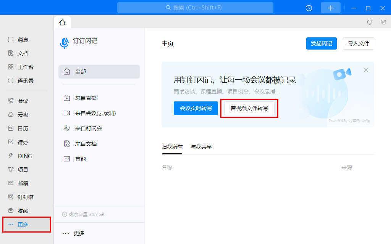Open the 通讯录 (Contacts) list
The image size is (391, 244).
pyautogui.click(x=23, y=80)
